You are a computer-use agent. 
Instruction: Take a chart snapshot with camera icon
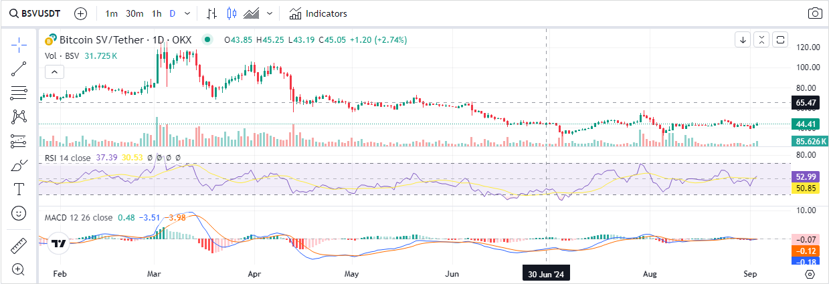pyautogui.click(x=815, y=13)
